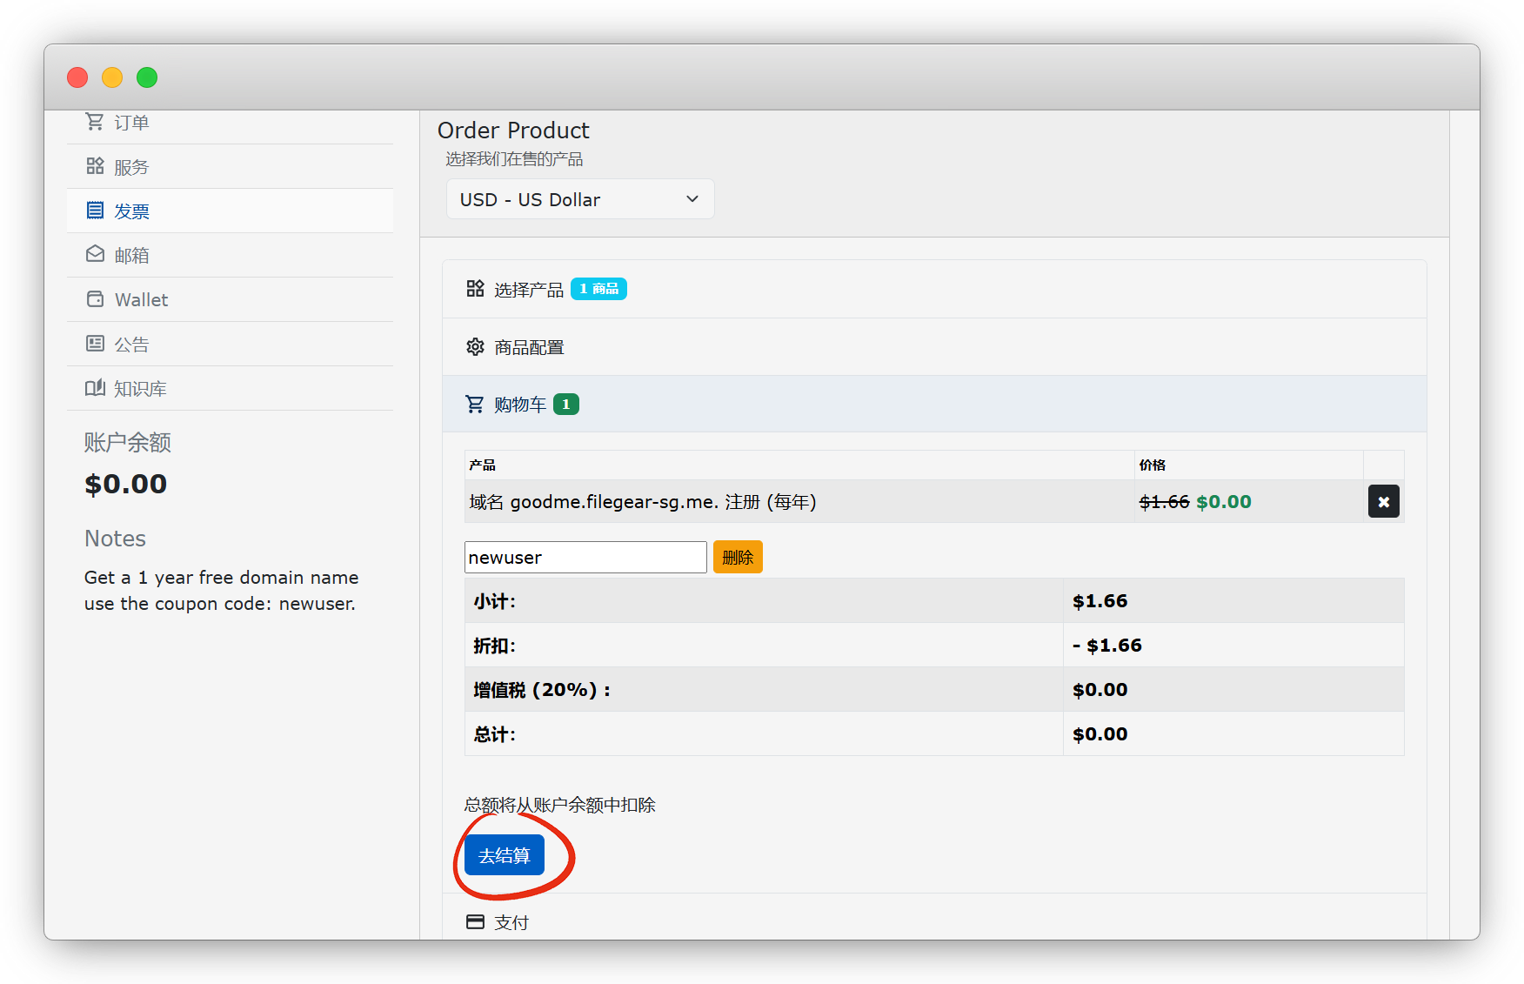Expand the 支付 payment section
Image resolution: width=1524 pixels, height=984 pixels.
tap(511, 922)
